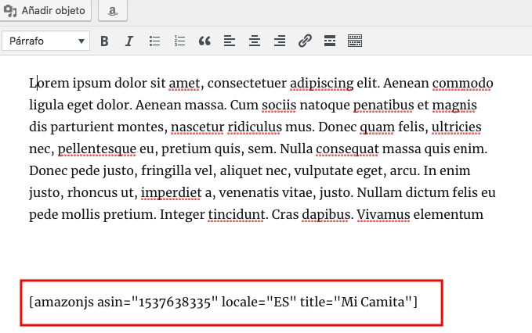532x333 pixels.
Task: Toggle the toolbar kitchen sink
Action: [355, 41]
